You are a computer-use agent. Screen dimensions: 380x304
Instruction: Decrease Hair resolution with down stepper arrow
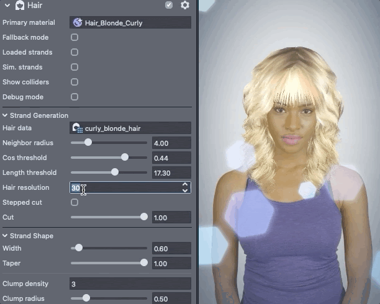(185, 190)
